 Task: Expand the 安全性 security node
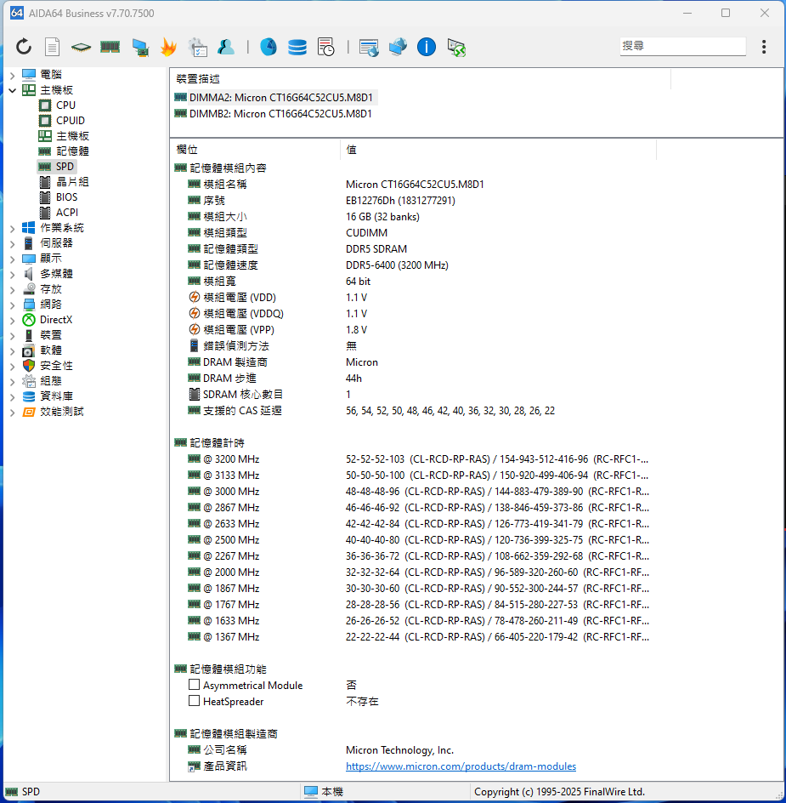click(x=12, y=367)
